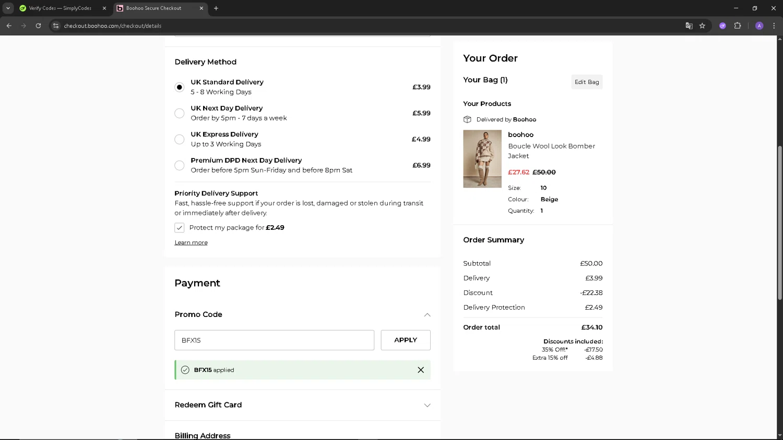Click the browser reload icon

click(x=38, y=26)
